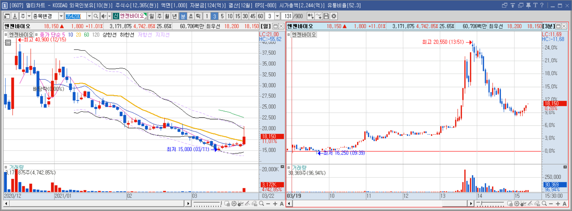The image size is (572, 211).
Task: Select the 초 (second) period button
Action: (191, 16)
